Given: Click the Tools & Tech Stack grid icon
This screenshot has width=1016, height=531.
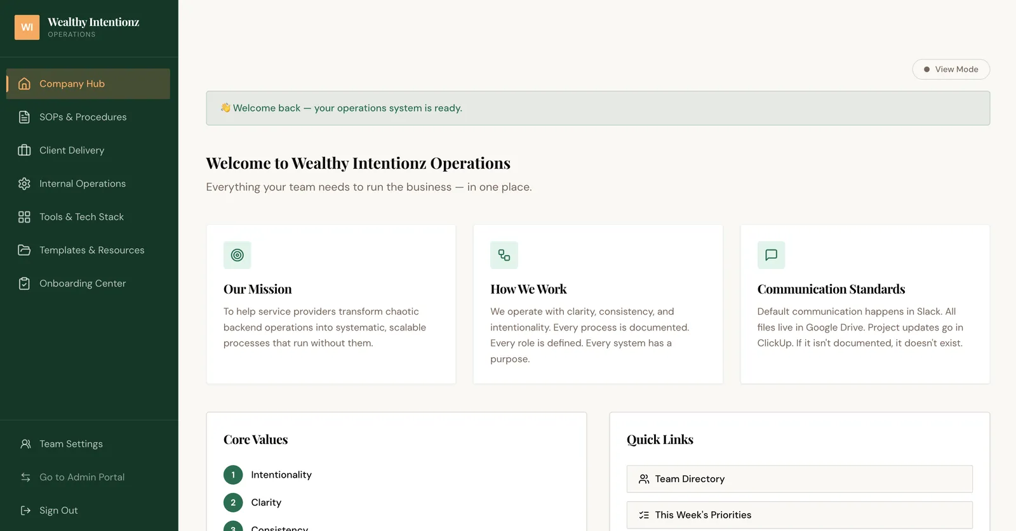Looking at the screenshot, I should (x=24, y=217).
